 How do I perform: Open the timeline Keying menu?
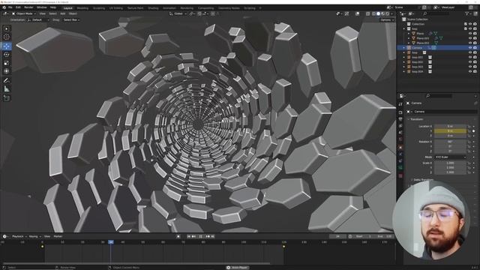pyautogui.click(x=34, y=236)
